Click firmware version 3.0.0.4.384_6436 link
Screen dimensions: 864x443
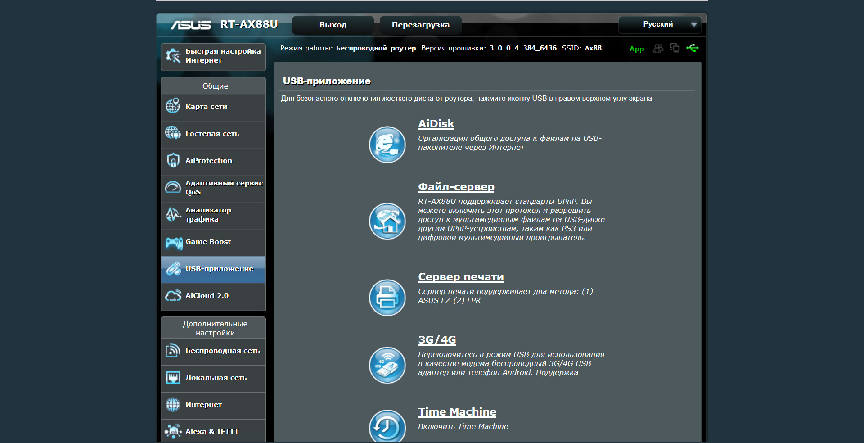(523, 48)
